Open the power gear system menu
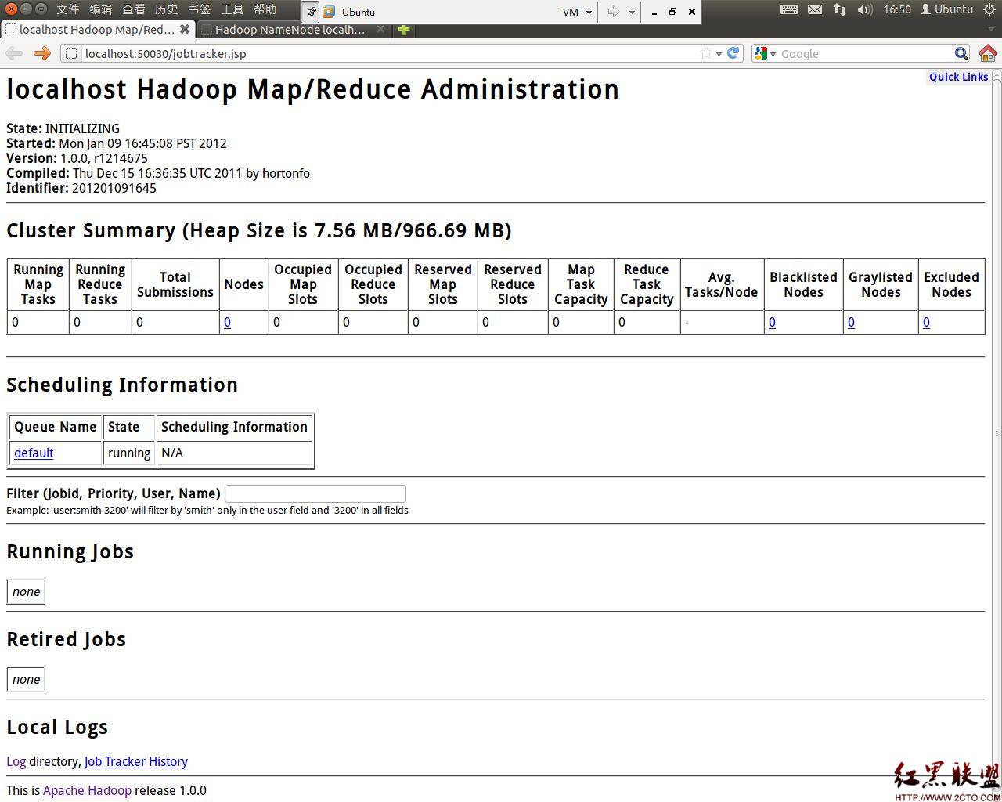The width and height of the screenshot is (1002, 802). click(x=989, y=9)
